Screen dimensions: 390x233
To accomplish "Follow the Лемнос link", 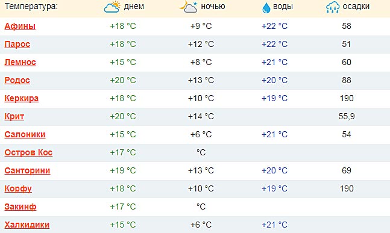I will 20,62.
